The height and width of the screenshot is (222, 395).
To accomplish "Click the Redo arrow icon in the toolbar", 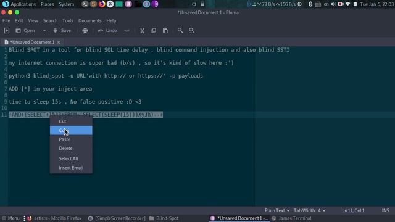I will tap(127, 30).
